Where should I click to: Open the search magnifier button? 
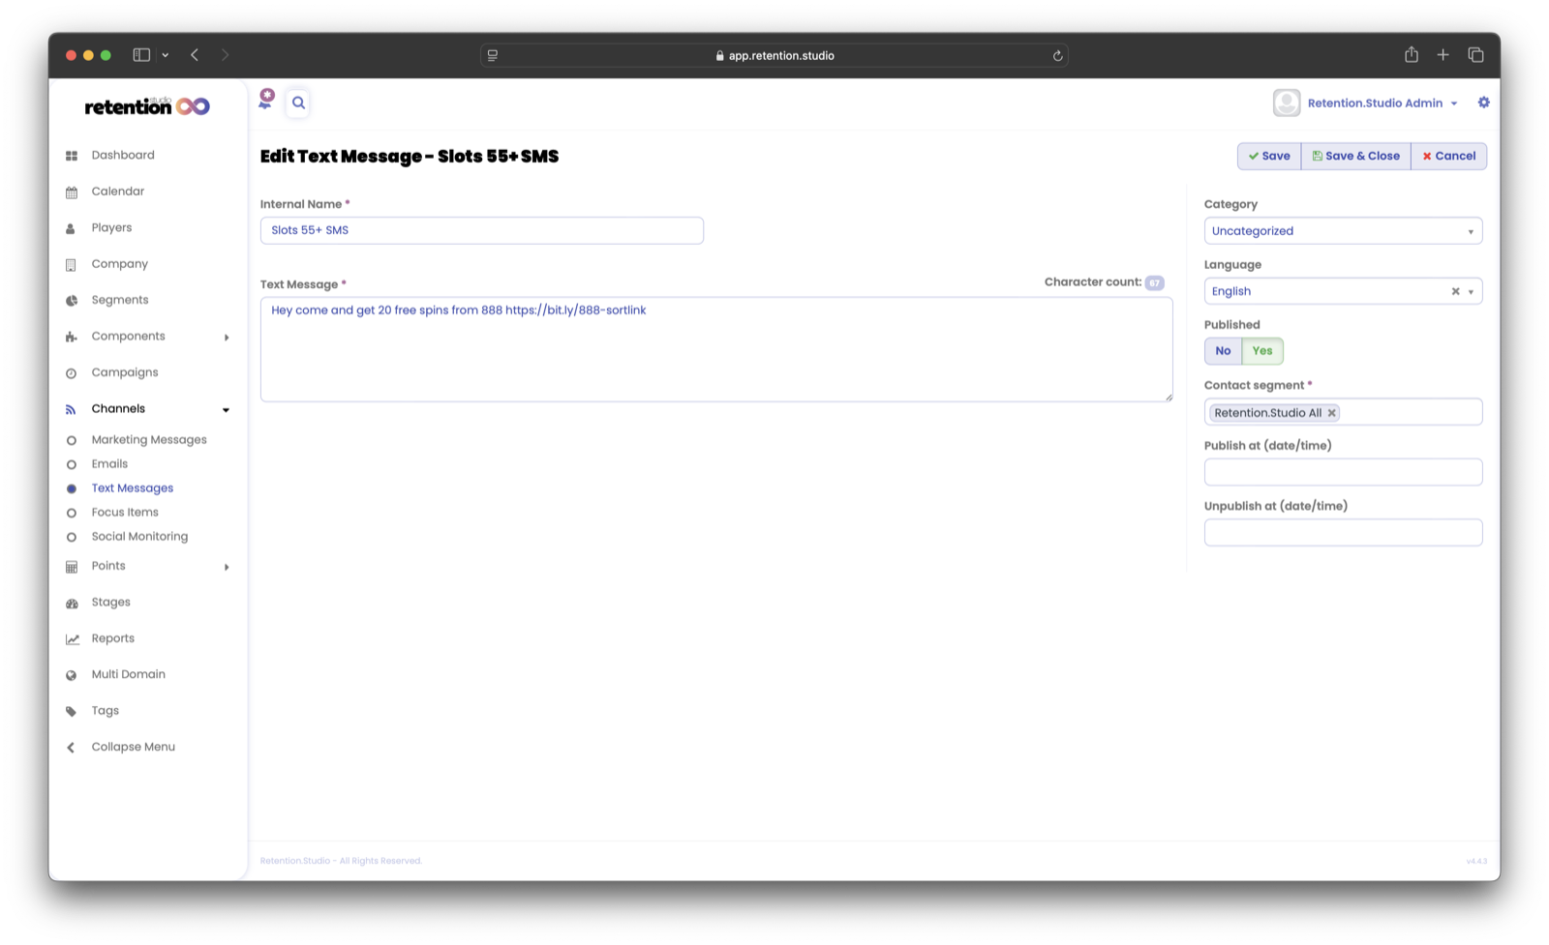[298, 103]
